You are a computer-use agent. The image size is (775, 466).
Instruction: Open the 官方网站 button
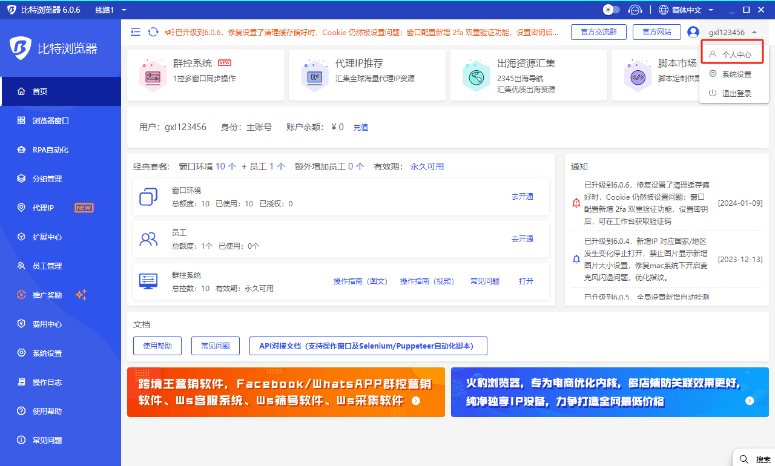point(657,32)
